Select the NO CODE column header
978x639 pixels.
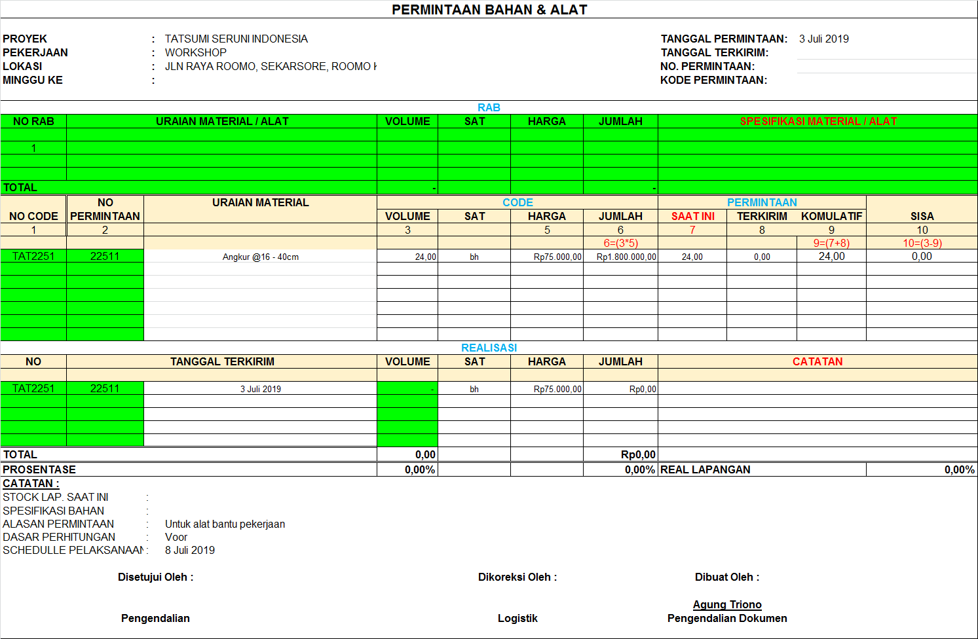tap(33, 216)
